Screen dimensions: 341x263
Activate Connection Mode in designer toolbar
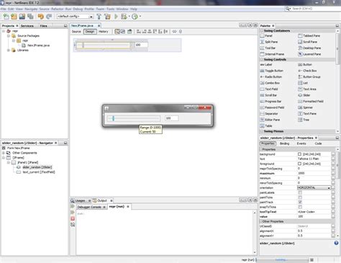(123, 32)
